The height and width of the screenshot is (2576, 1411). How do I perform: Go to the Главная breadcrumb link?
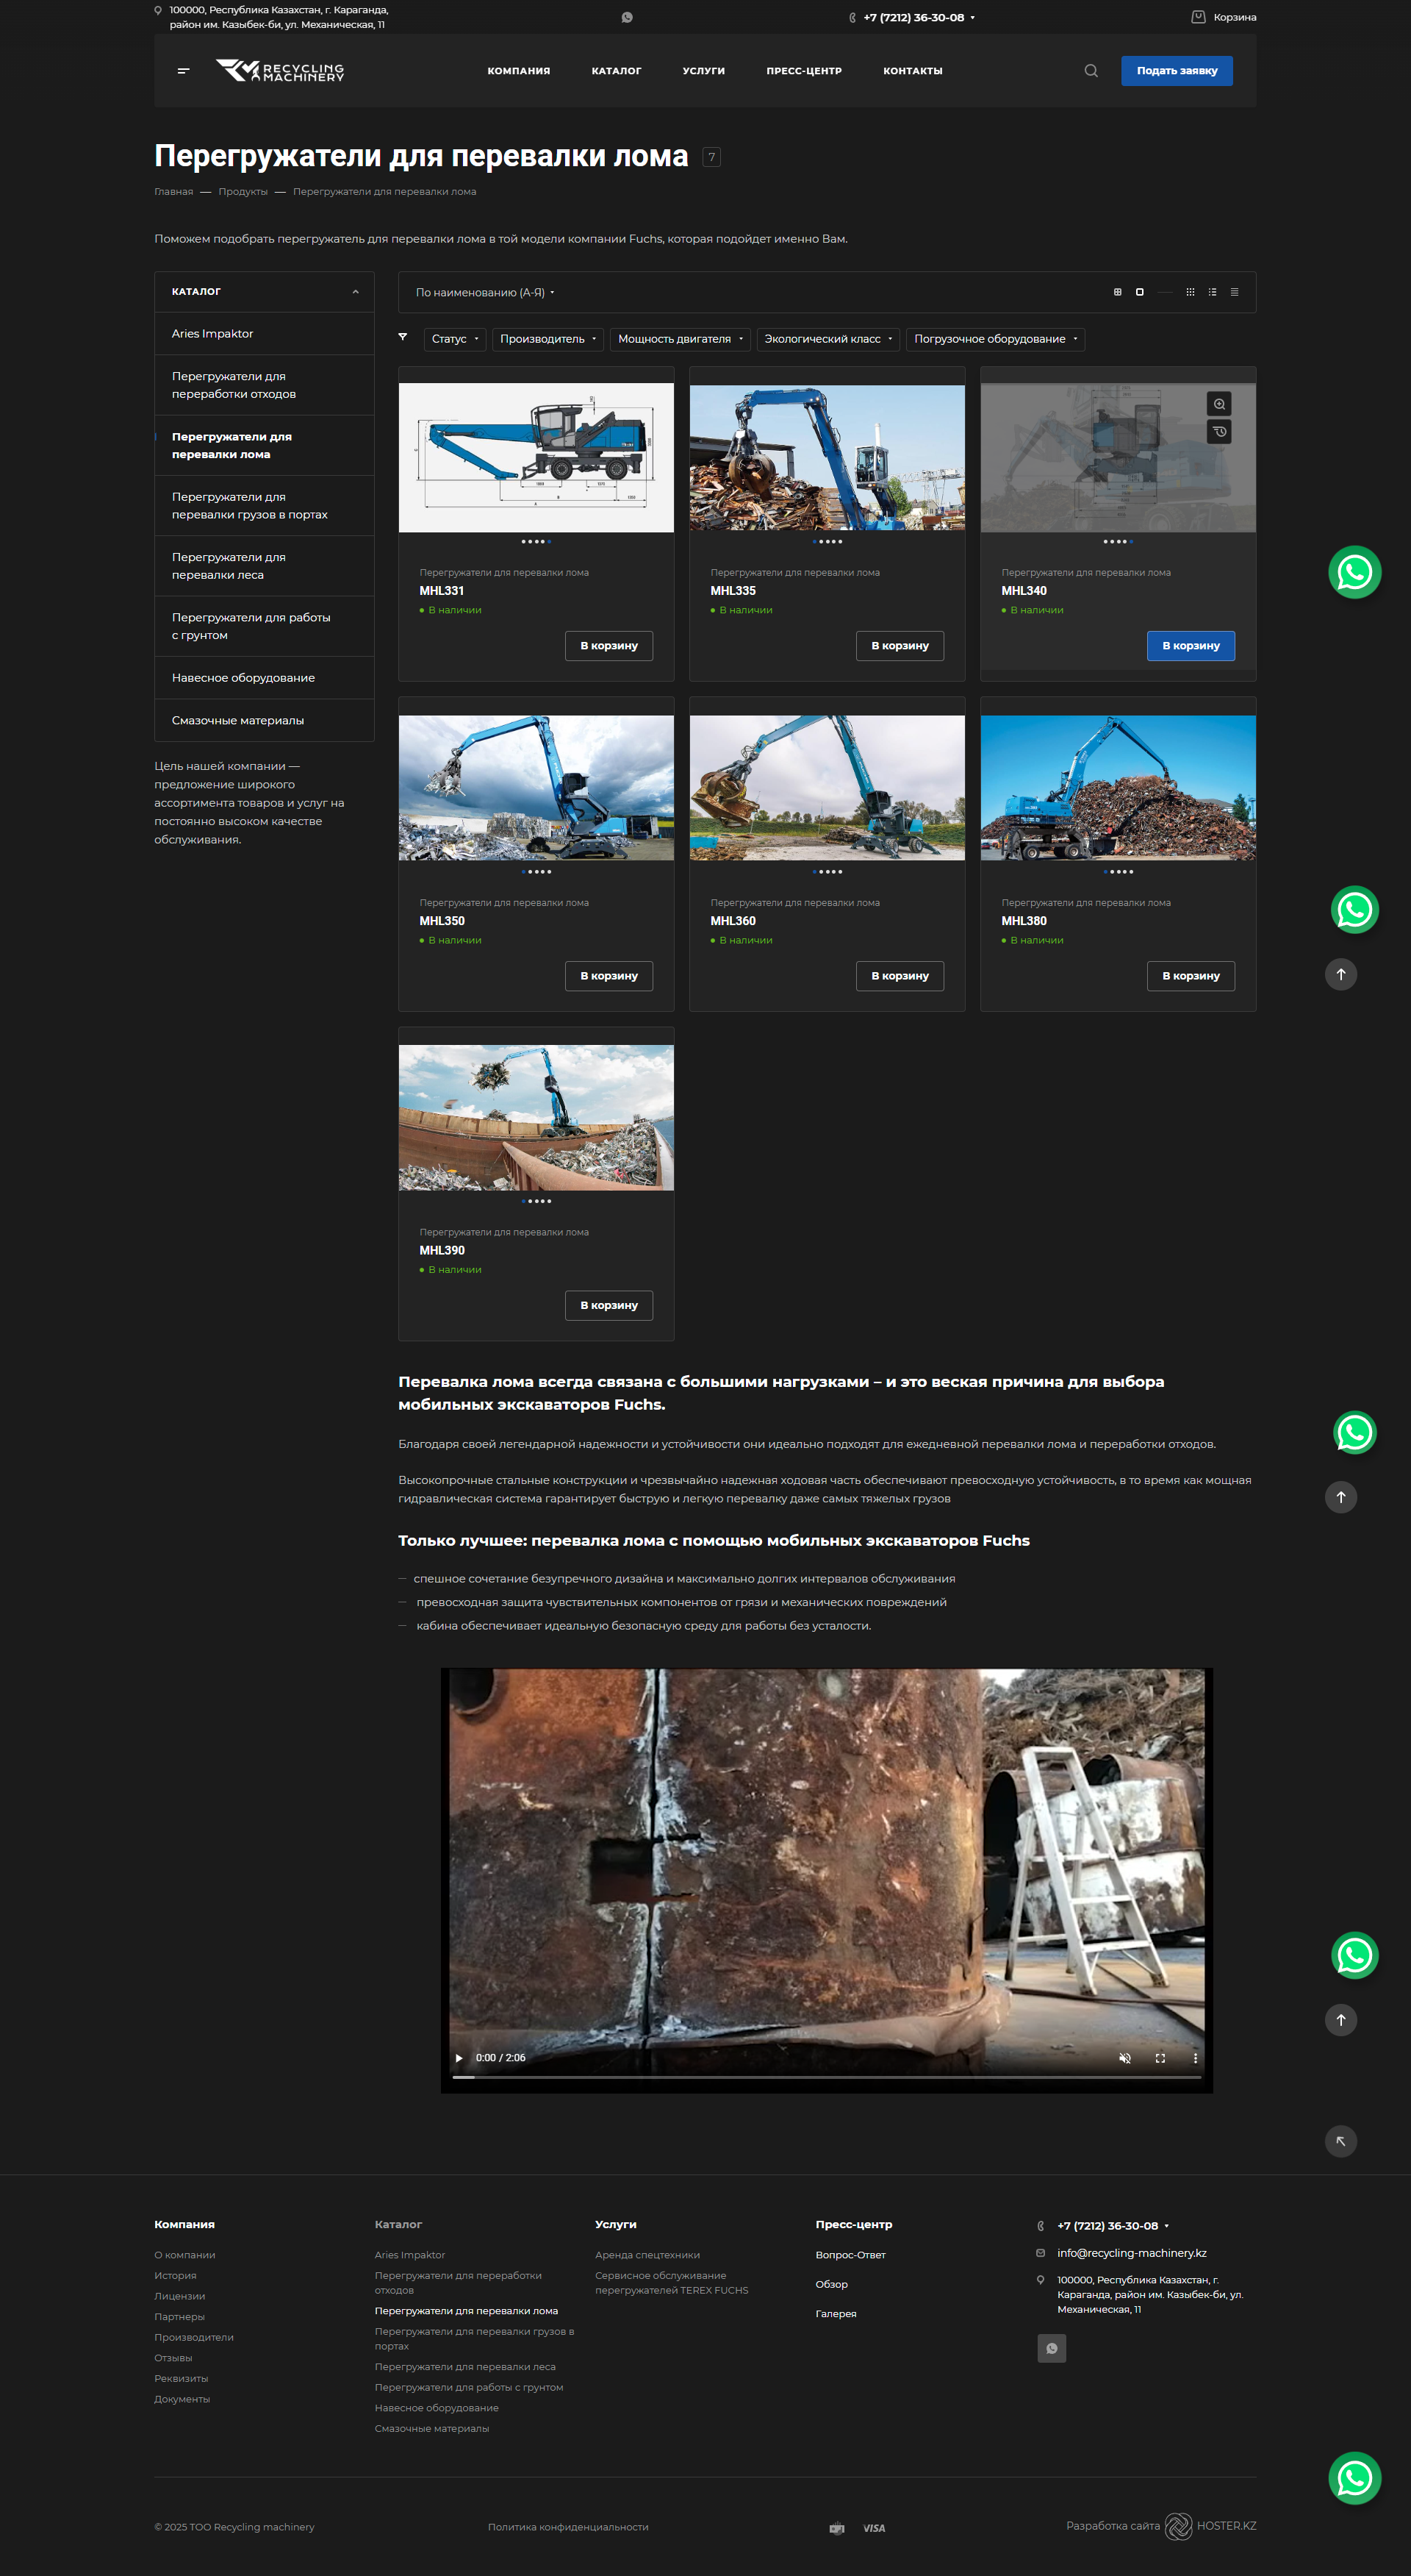pos(174,192)
